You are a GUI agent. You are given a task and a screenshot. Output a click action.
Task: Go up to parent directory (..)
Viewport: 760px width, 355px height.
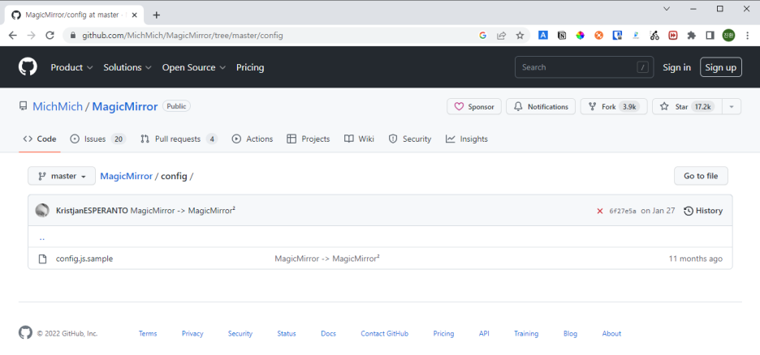[41, 237]
